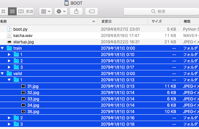Select the 31.jpg file
Image resolution: width=199 pixels, height=129 pixels.
99,86
